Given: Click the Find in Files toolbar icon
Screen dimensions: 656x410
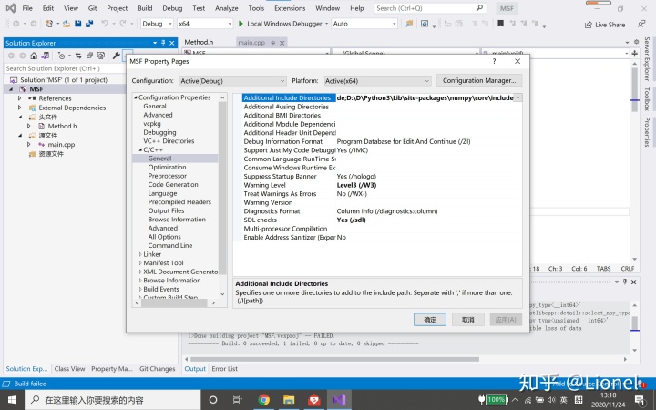Looking at the screenshot, I should click(x=409, y=24).
